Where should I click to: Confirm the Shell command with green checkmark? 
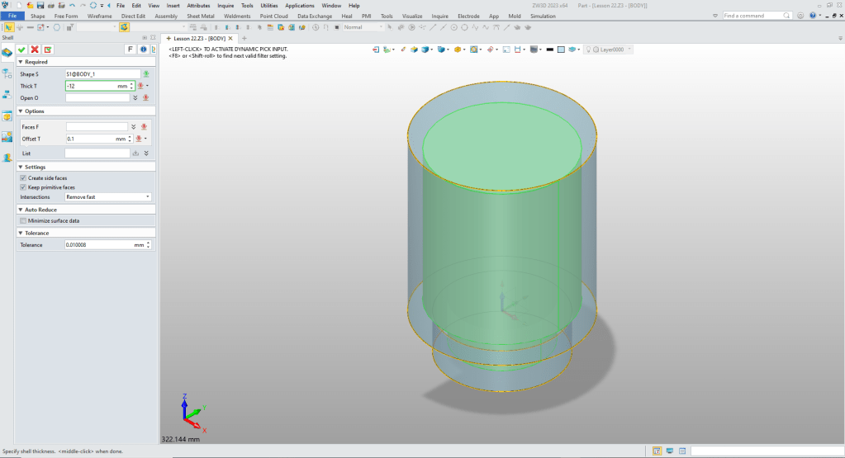(x=22, y=50)
